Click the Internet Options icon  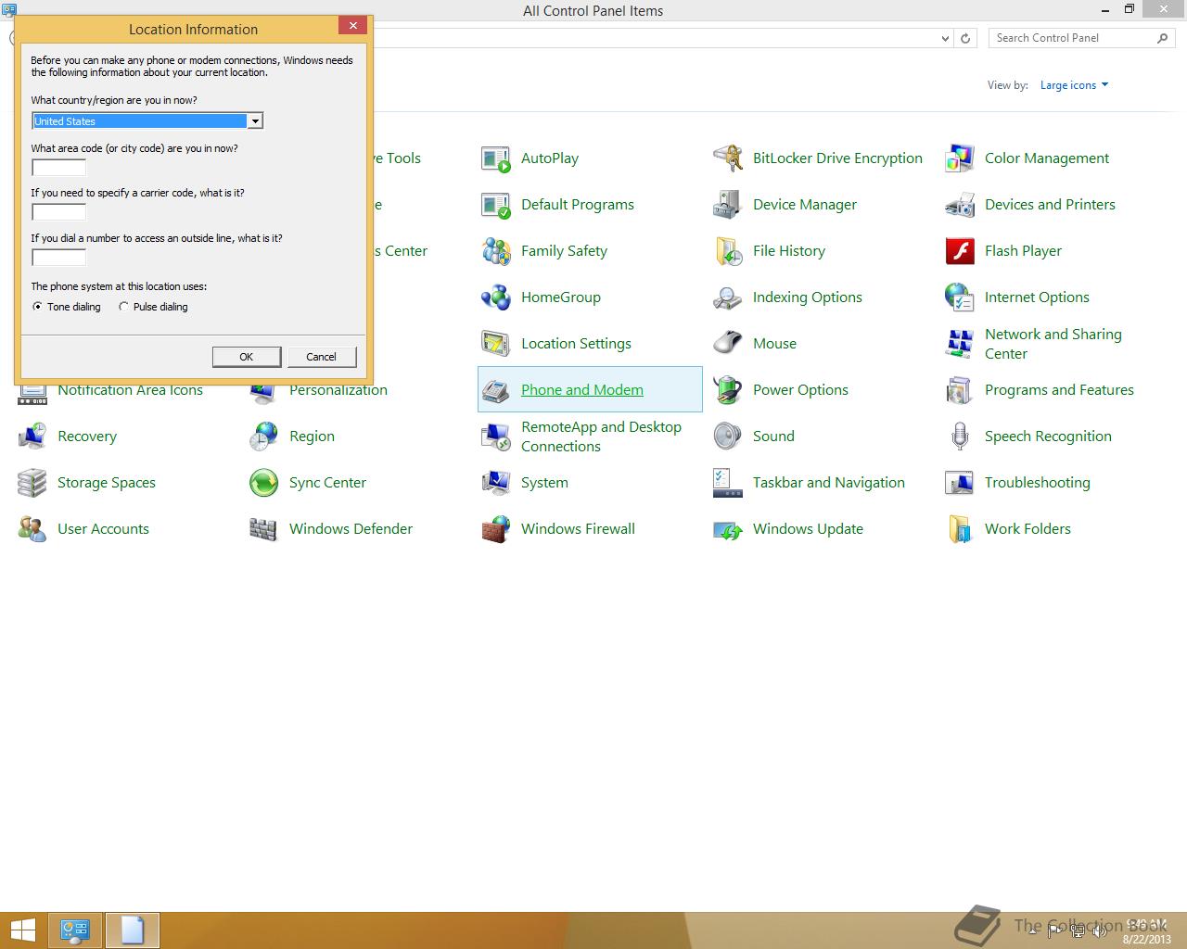[x=960, y=297]
